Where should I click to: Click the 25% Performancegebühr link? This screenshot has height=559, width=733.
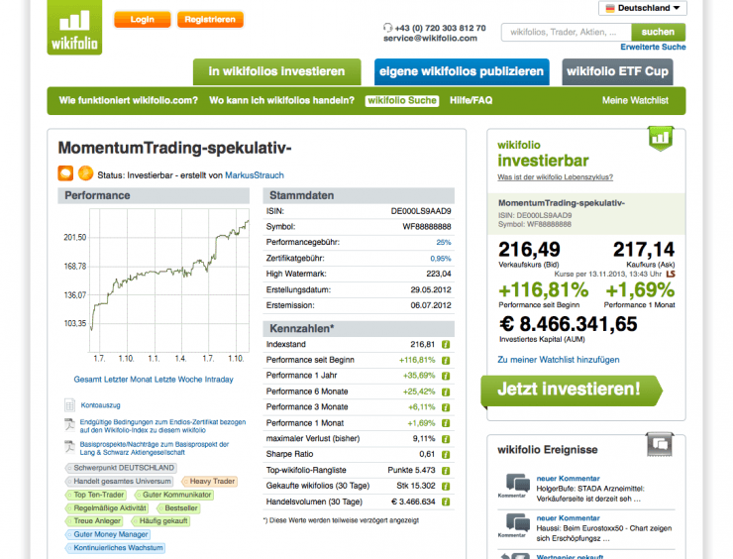444,242
